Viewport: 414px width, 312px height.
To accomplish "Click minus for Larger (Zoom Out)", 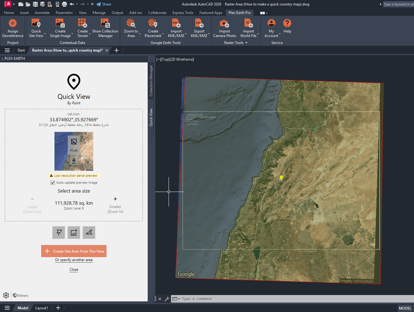I will 32,199.
